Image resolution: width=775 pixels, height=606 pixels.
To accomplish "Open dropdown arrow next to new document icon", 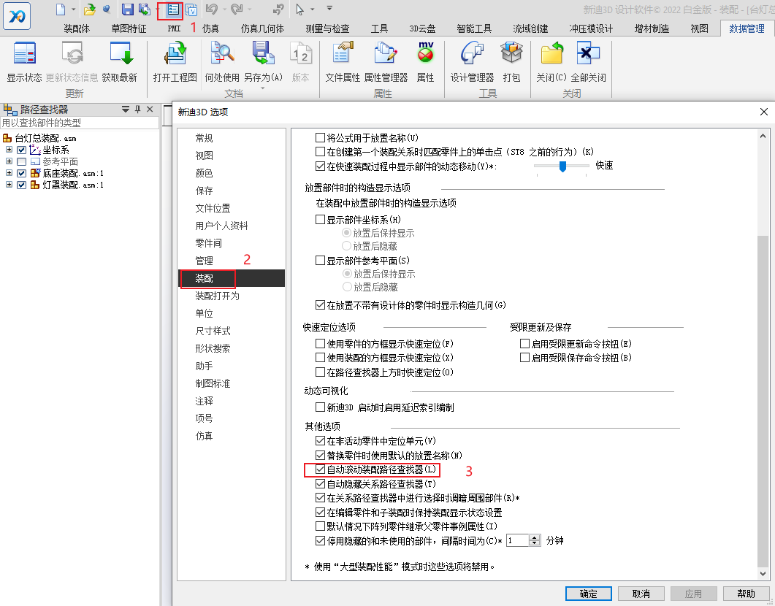I will click(x=73, y=9).
